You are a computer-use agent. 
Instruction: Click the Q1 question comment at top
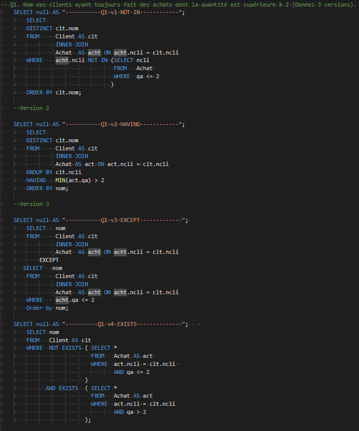pyautogui.click(x=182, y=5)
